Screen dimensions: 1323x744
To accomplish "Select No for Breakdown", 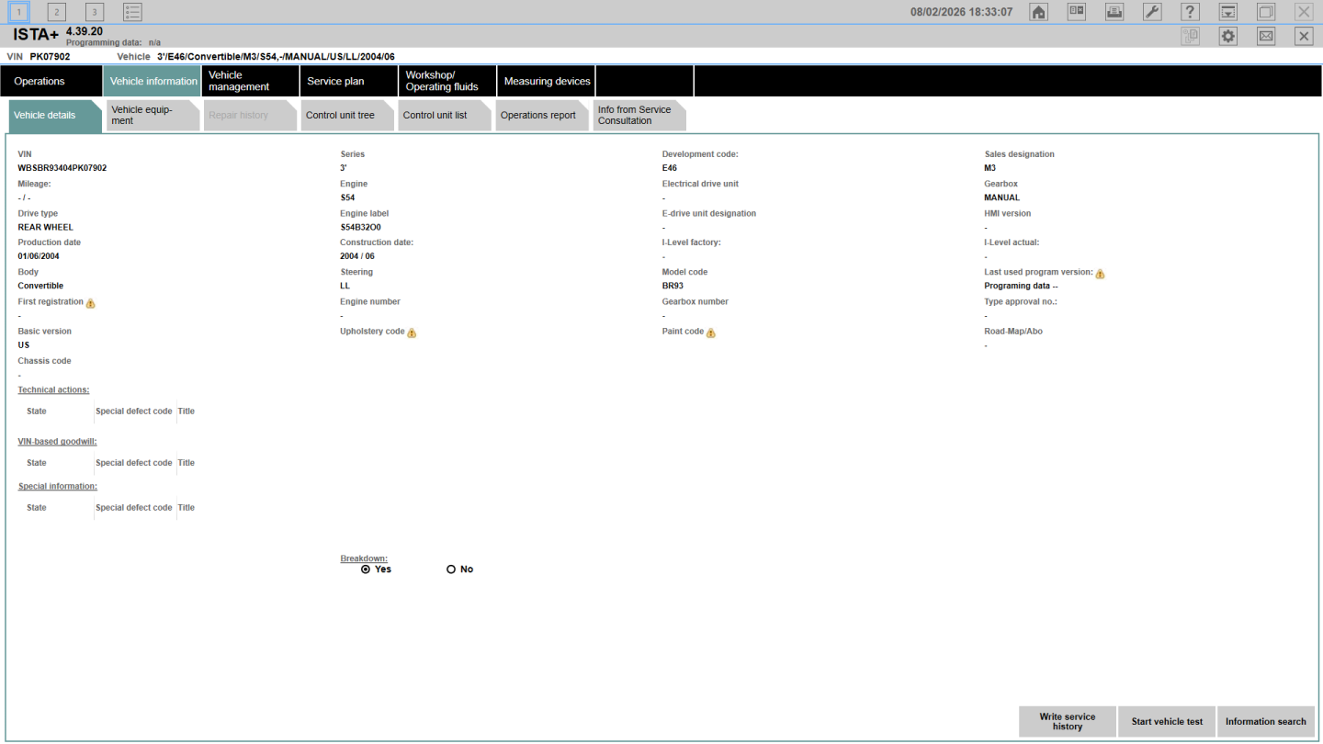I will (451, 569).
